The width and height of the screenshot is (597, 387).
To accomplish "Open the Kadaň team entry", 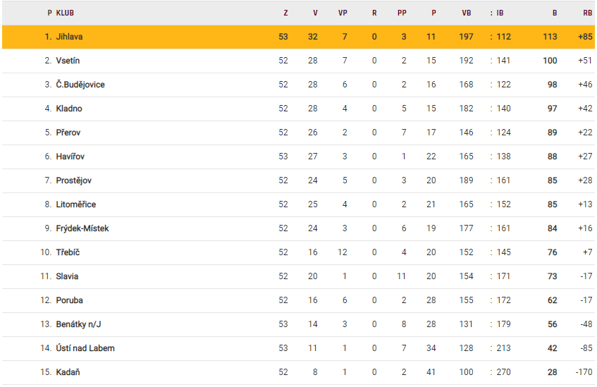I will click(68, 372).
